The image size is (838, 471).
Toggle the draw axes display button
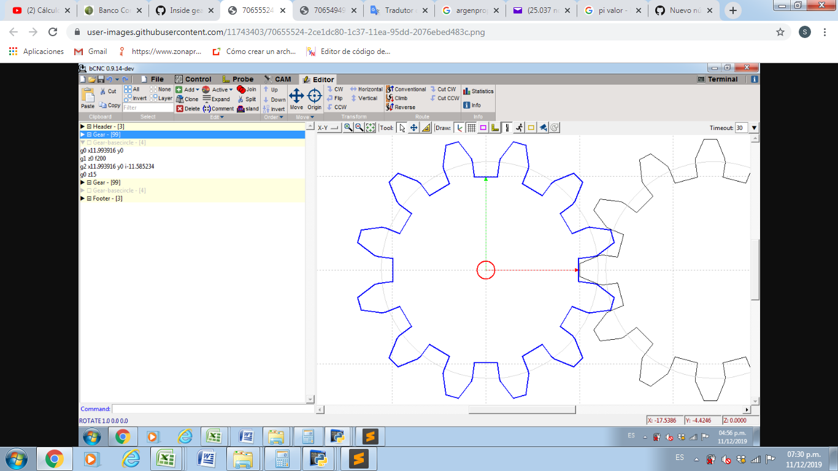459,128
